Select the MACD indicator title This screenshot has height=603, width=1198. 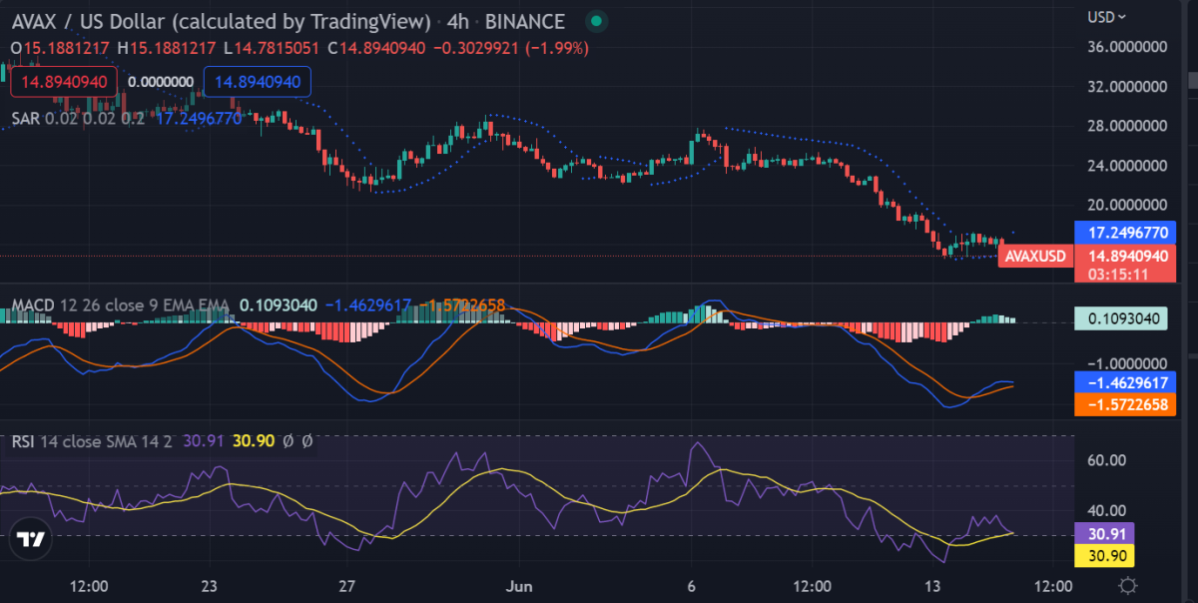point(35,304)
